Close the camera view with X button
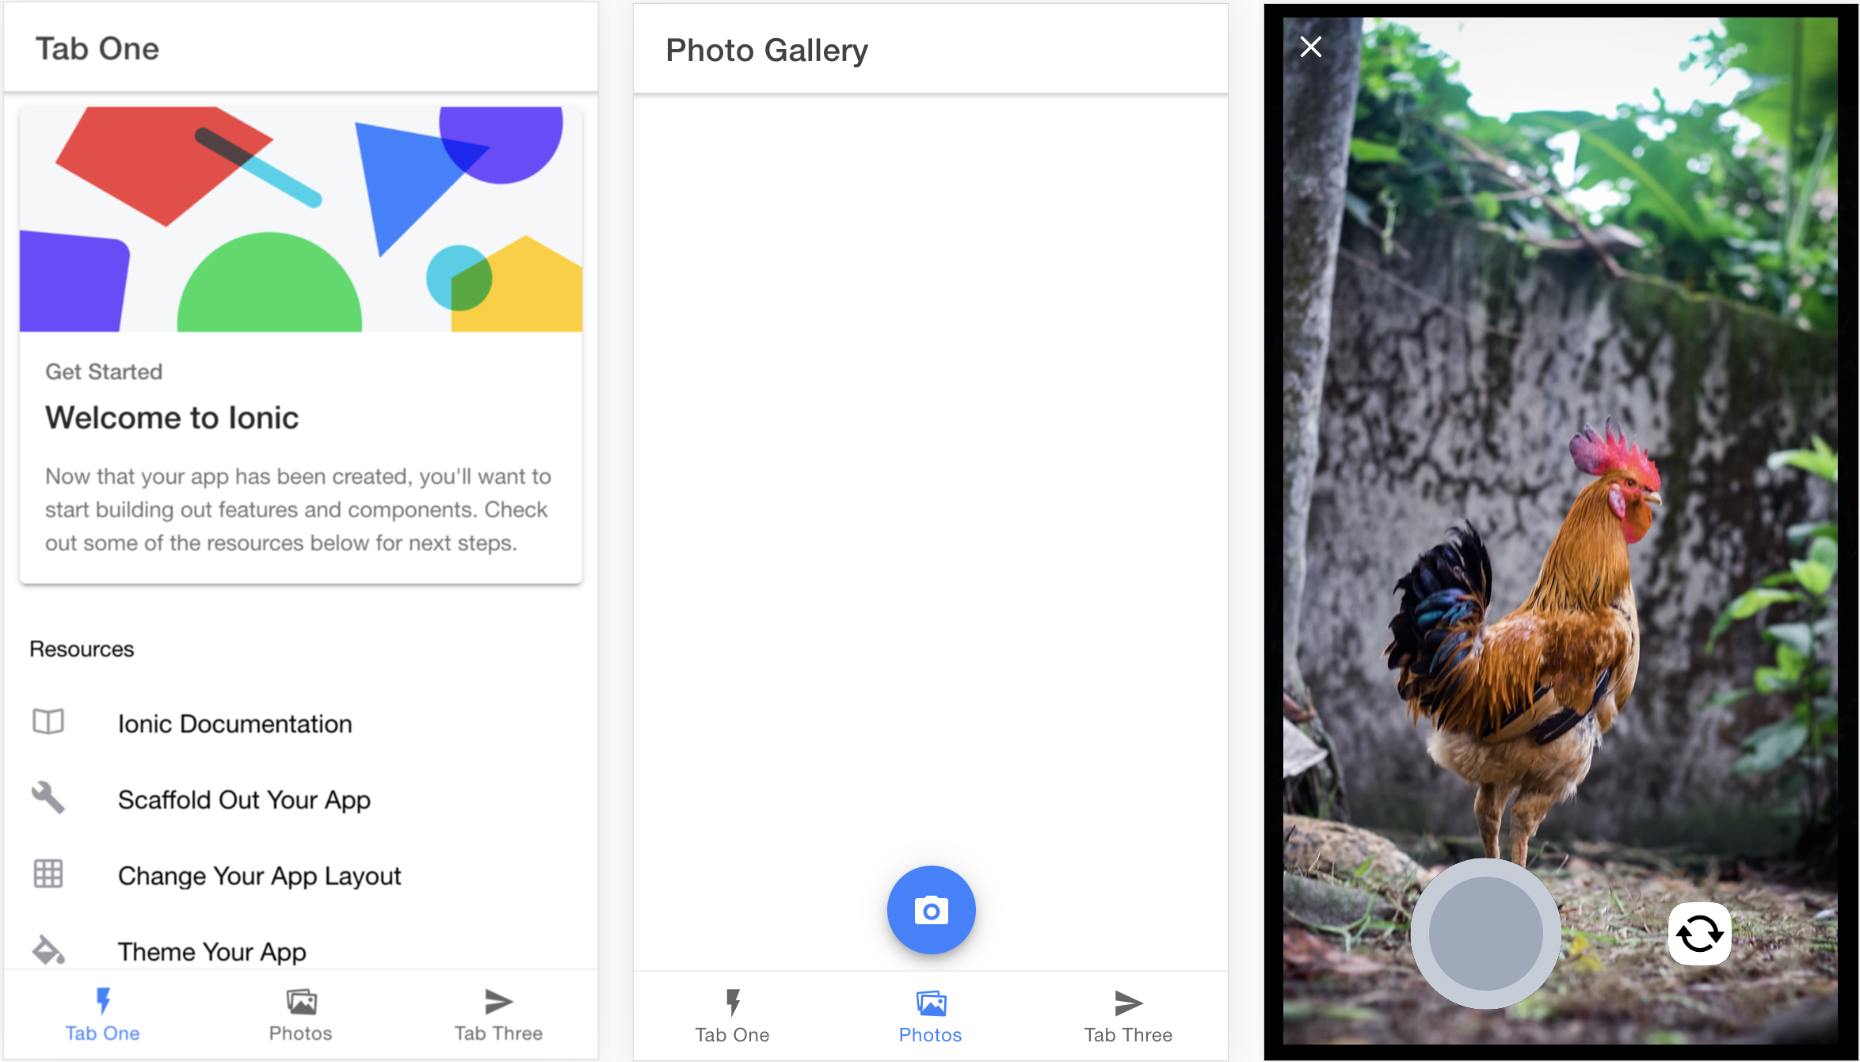 (1311, 48)
